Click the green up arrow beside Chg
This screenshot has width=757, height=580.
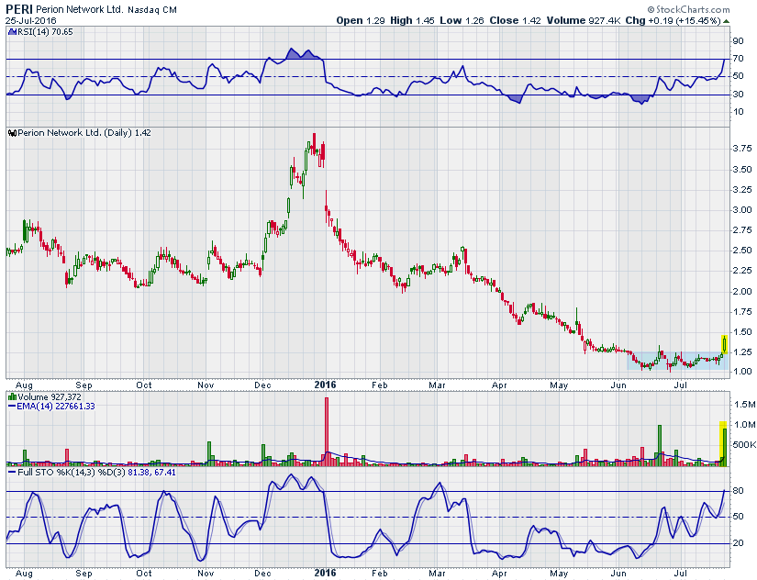pyautogui.click(x=725, y=20)
